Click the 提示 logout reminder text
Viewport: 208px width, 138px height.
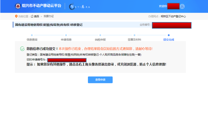tap(96, 64)
